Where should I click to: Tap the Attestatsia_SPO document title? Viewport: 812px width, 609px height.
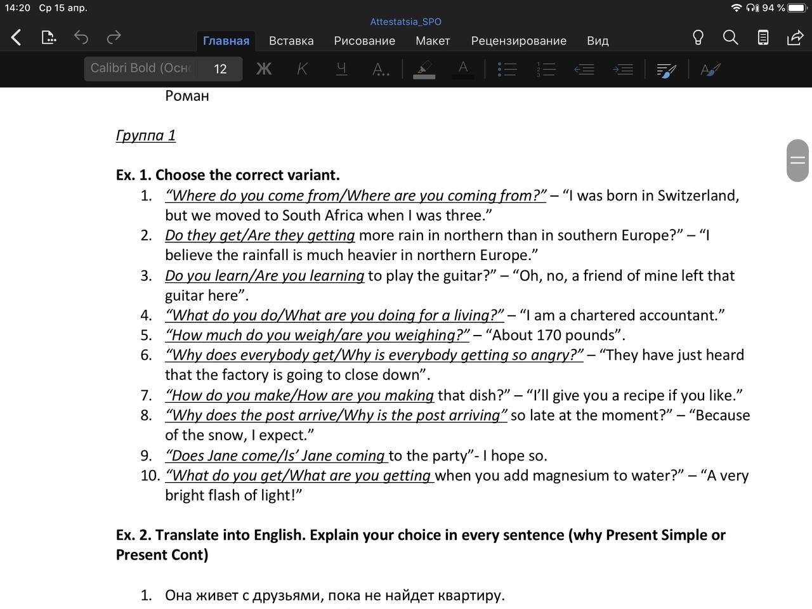[x=406, y=22]
